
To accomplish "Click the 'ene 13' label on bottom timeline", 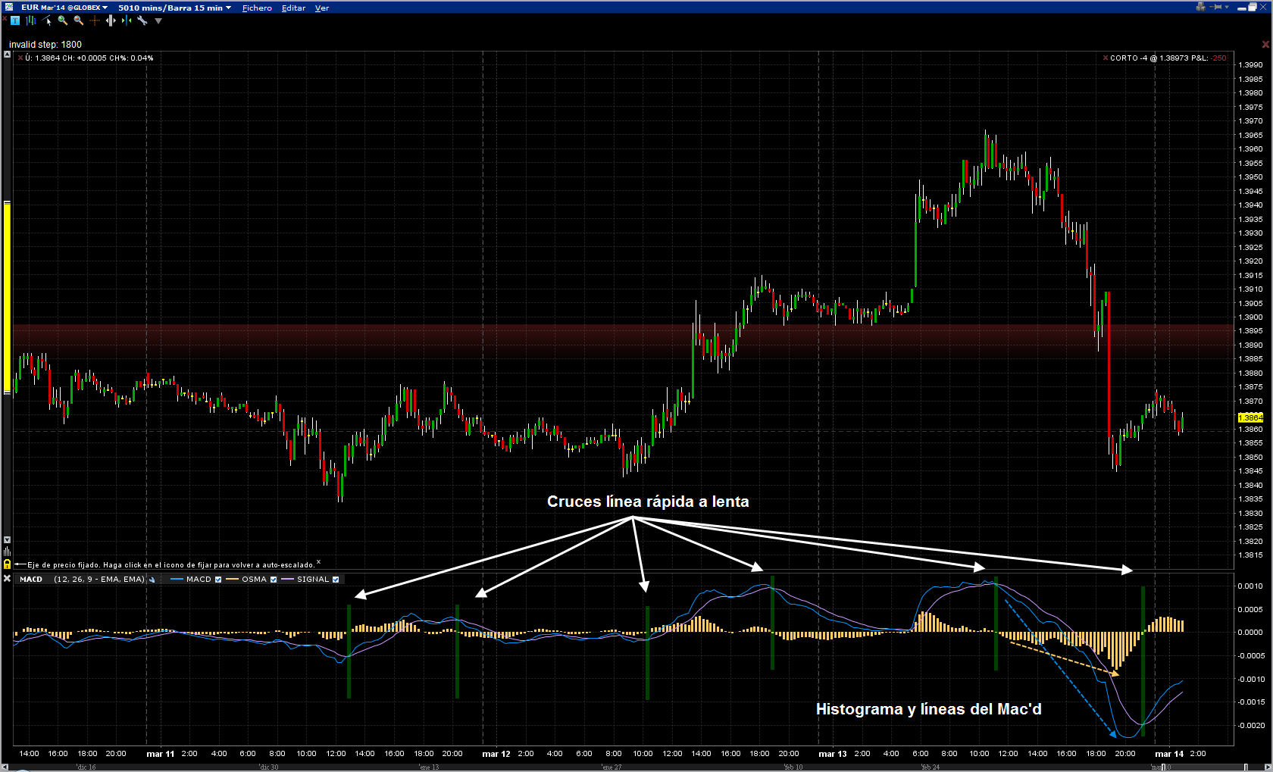I will (429, 767).
